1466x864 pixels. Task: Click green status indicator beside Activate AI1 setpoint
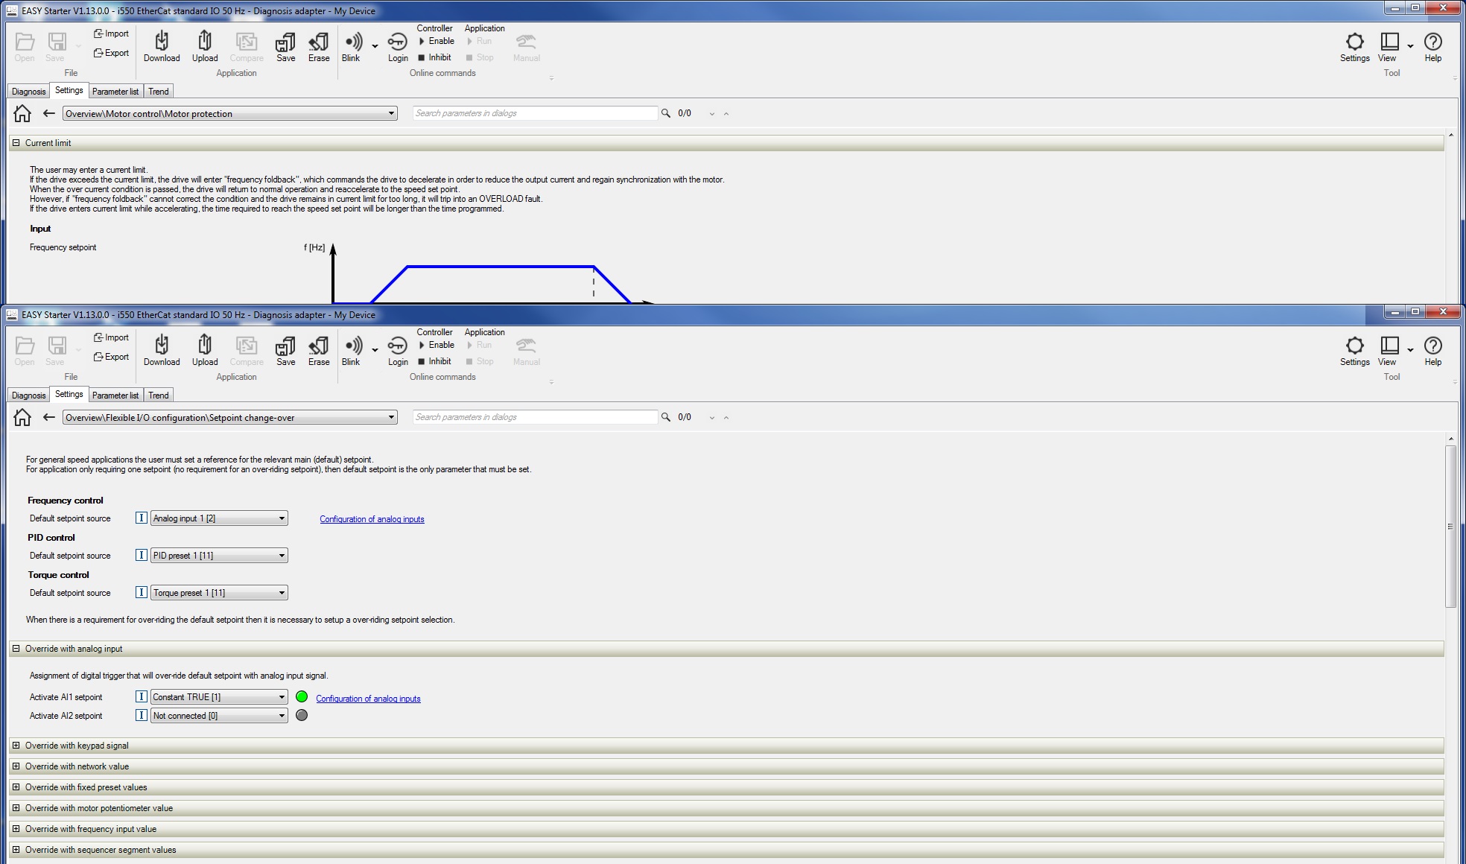[302, 697]
